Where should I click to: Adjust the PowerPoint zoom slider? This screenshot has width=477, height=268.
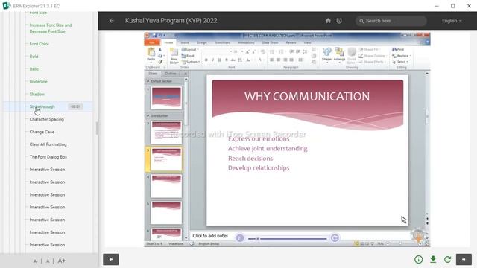(x=400, y=243)
